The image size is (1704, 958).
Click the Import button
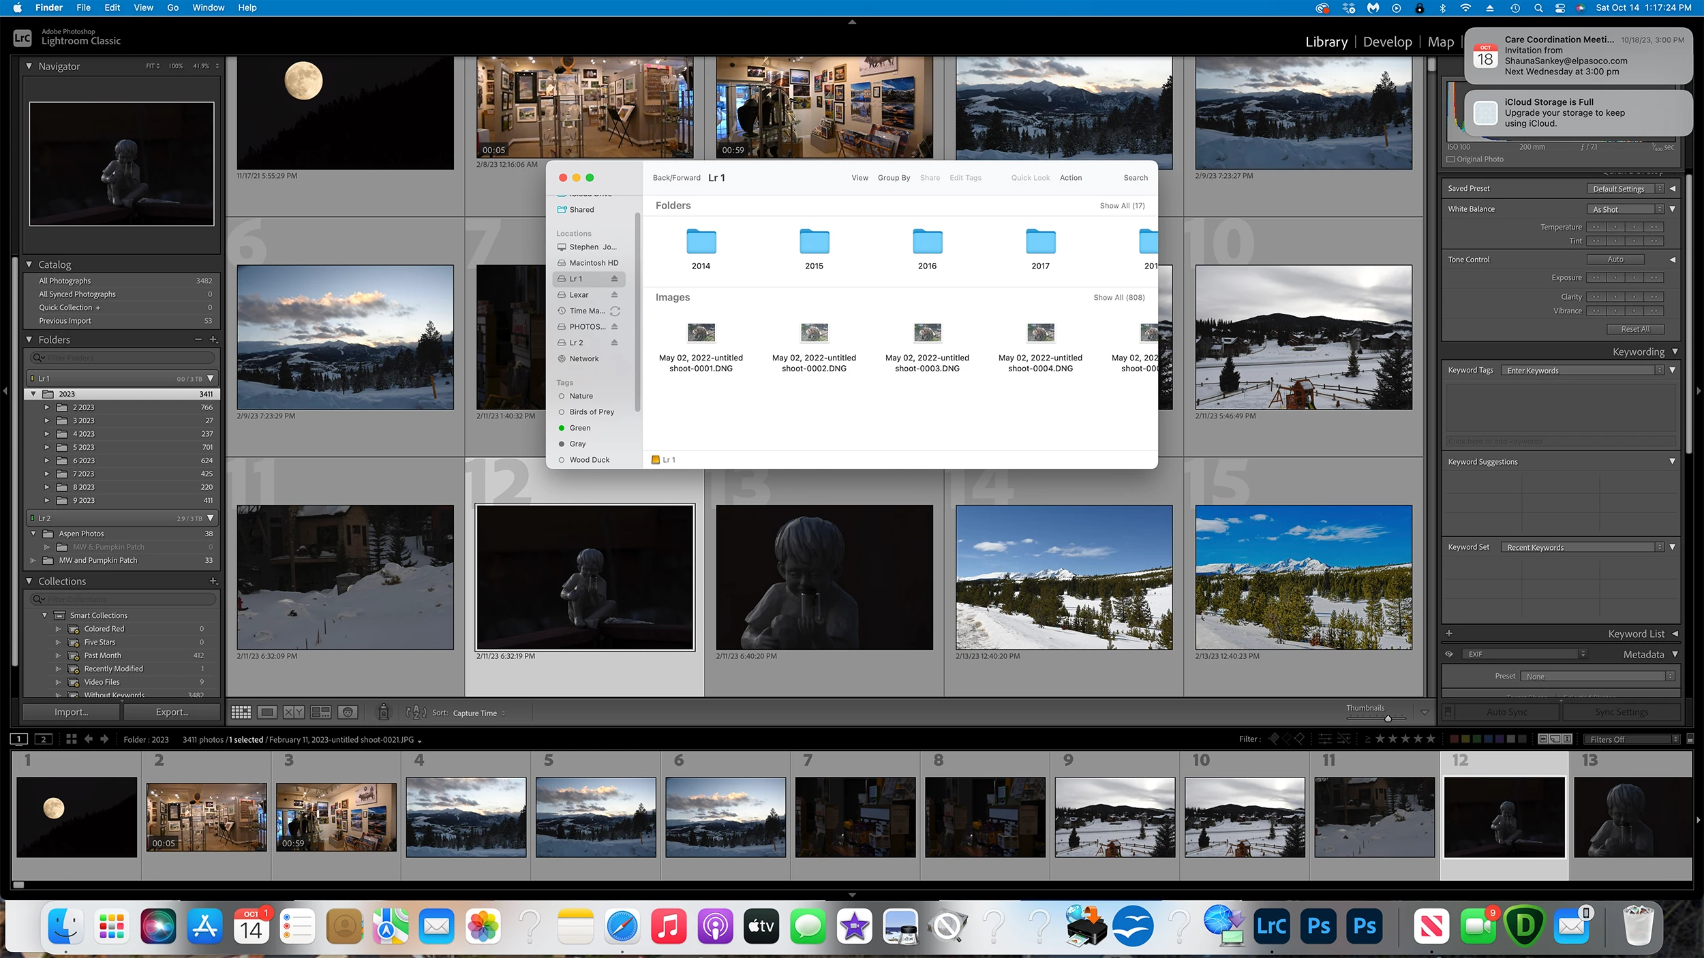pos(72,712)
